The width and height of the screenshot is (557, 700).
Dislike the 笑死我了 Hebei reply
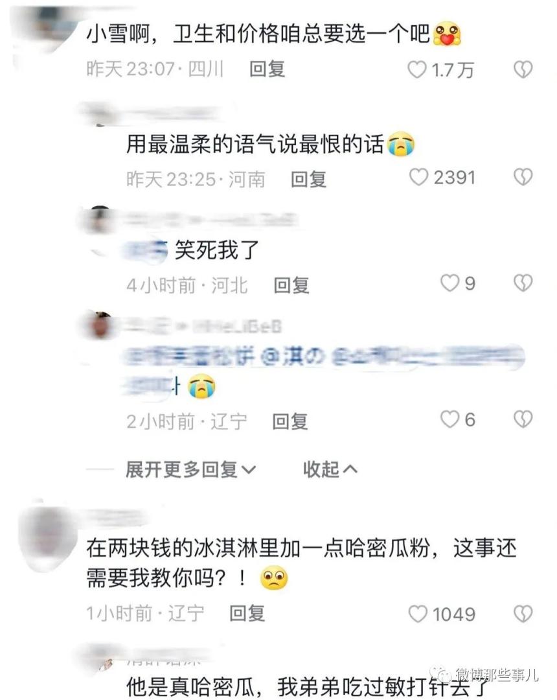coord(523,283)
